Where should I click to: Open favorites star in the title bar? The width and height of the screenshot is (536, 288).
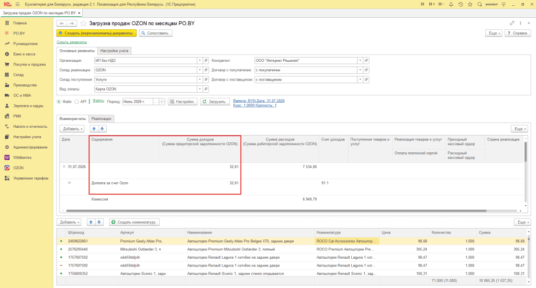(x=470, y=4)
